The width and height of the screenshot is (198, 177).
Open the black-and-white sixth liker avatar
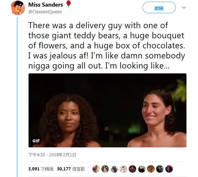[142, 169]
